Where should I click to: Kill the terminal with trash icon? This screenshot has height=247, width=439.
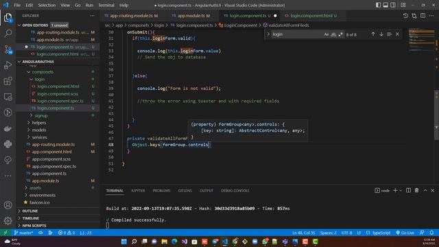tap(416, 191)
